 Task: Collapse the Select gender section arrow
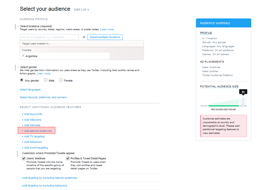click(x=18, y=67)
